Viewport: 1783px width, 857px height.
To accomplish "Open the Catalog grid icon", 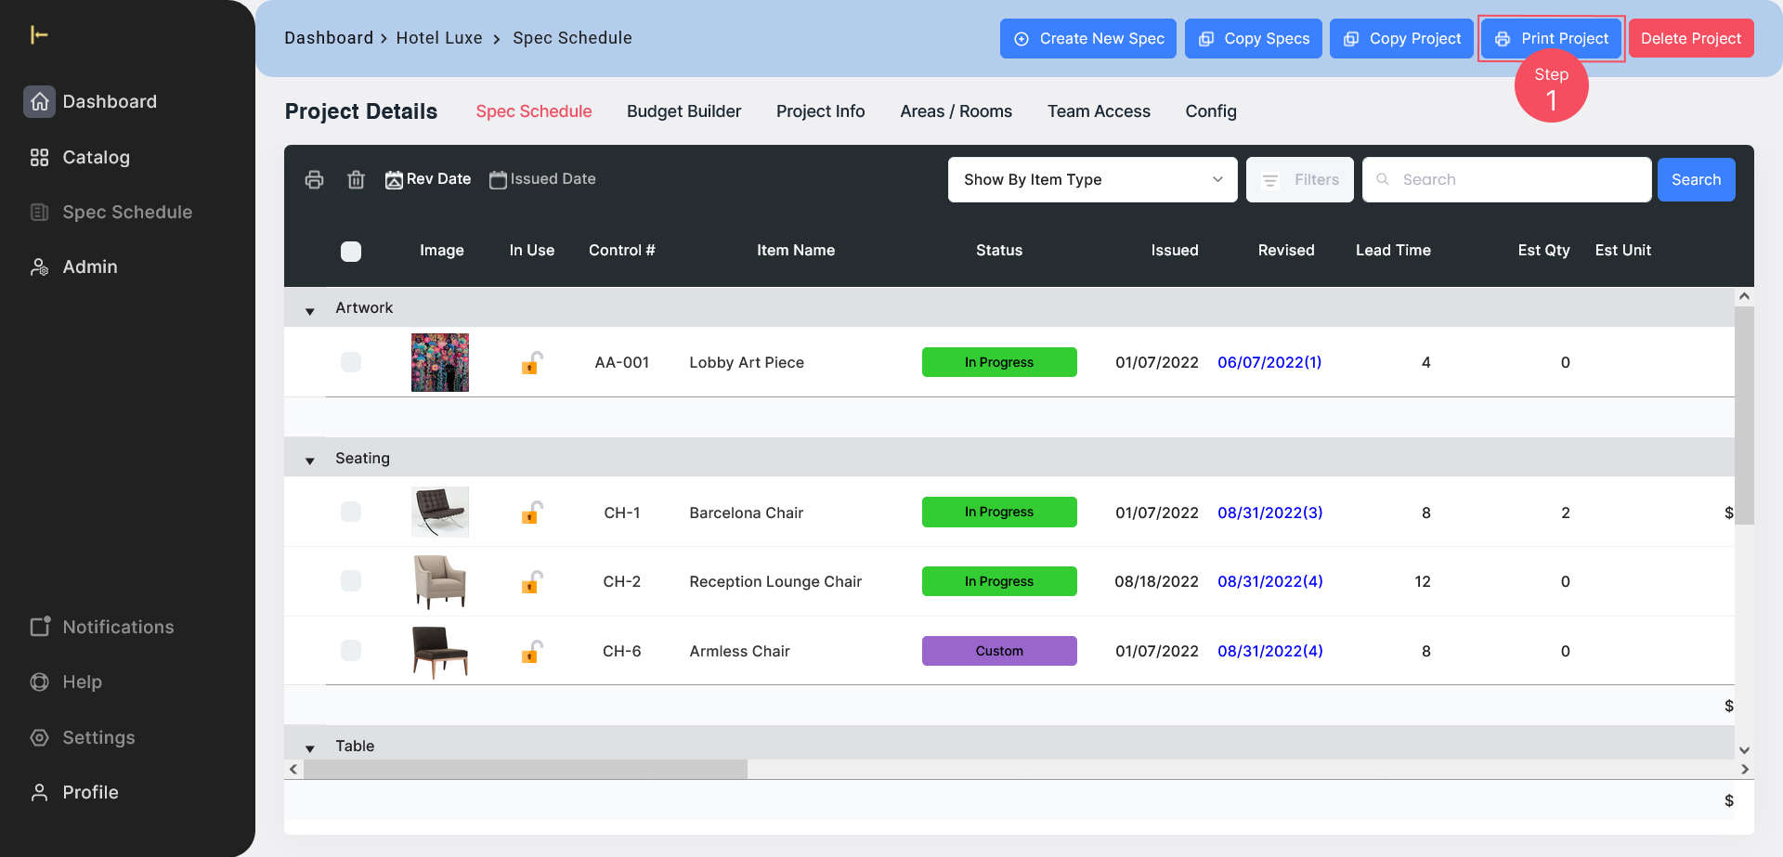I will 39,157.
